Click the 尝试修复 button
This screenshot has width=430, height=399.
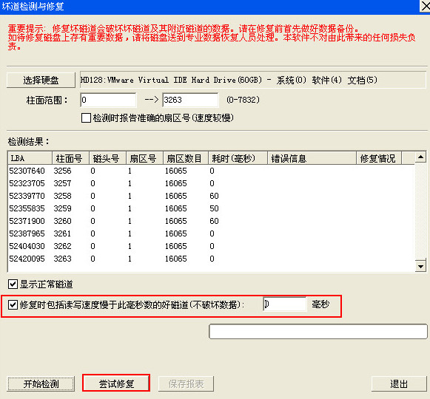pos(116,383)
